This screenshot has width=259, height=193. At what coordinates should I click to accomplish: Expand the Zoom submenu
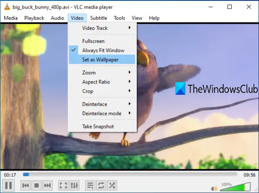[102, 73]
